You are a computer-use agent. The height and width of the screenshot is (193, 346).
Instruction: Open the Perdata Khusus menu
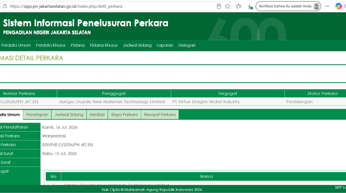[51, 45]
